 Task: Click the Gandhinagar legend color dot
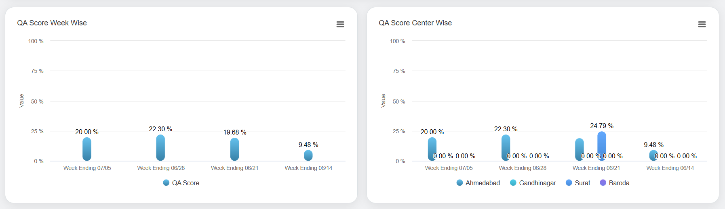point(513,183)
